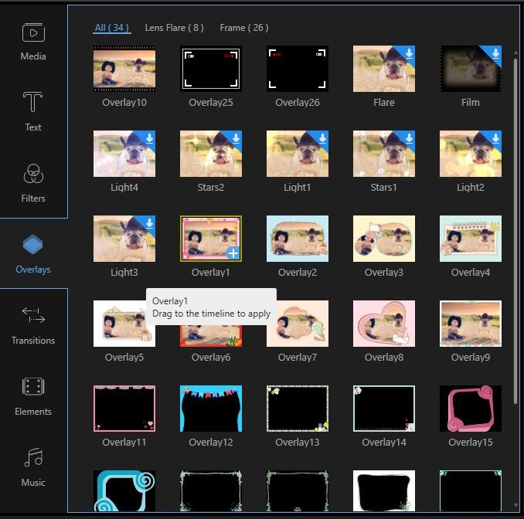Download Stars2 using its arrow badge
The height and width of the screenshot is (519, 524).
tap(236, 137)
